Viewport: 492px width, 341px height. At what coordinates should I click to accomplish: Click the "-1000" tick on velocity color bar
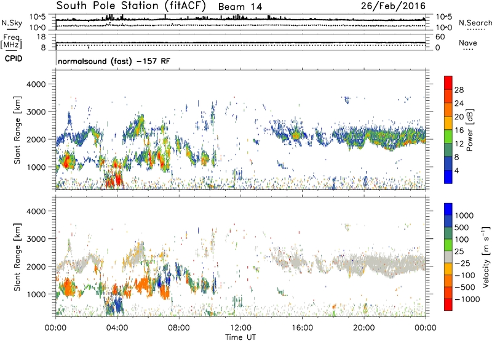point(467,299)
